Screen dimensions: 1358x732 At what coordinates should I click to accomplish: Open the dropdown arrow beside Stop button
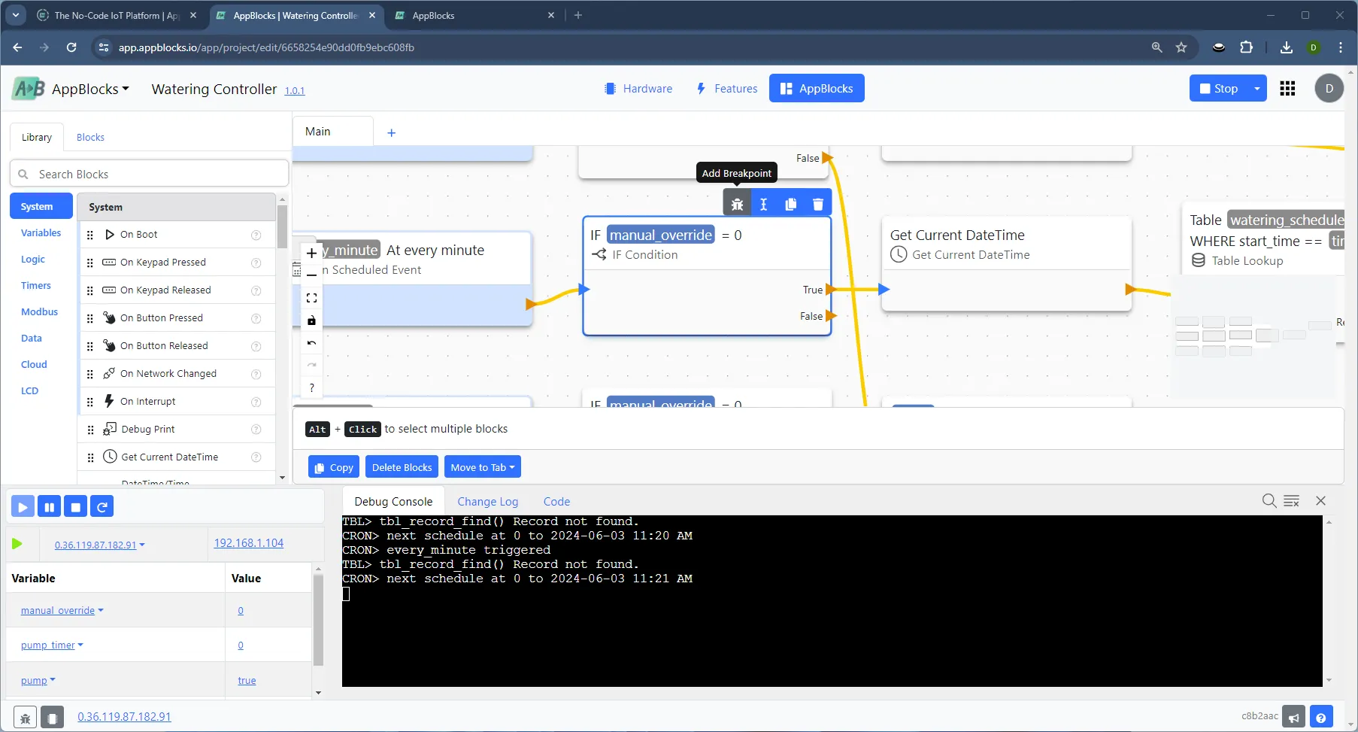pos(1256,89)
